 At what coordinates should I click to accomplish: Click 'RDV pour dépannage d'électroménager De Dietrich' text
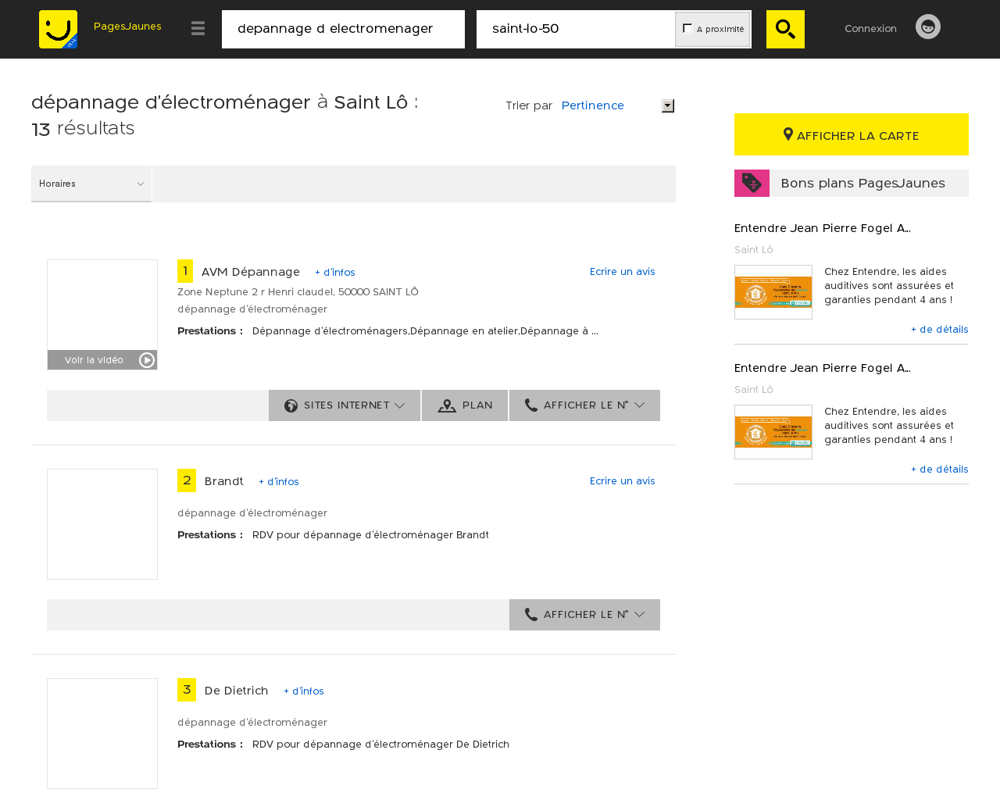click(380, 745)
